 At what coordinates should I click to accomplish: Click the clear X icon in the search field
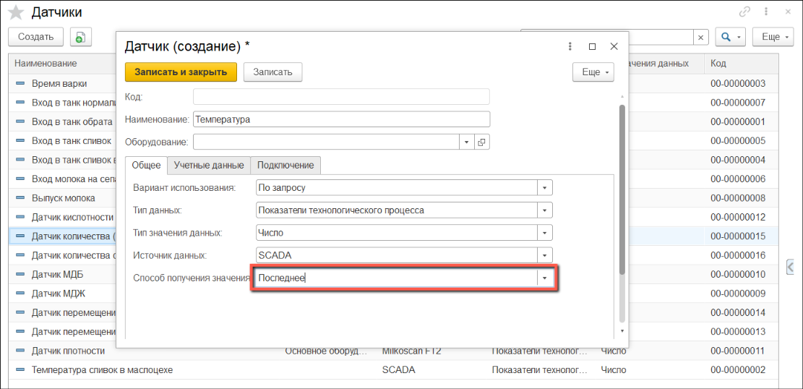(700, 37)
